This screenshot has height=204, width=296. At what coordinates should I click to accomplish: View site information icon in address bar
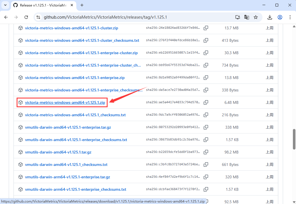point(38,17)
